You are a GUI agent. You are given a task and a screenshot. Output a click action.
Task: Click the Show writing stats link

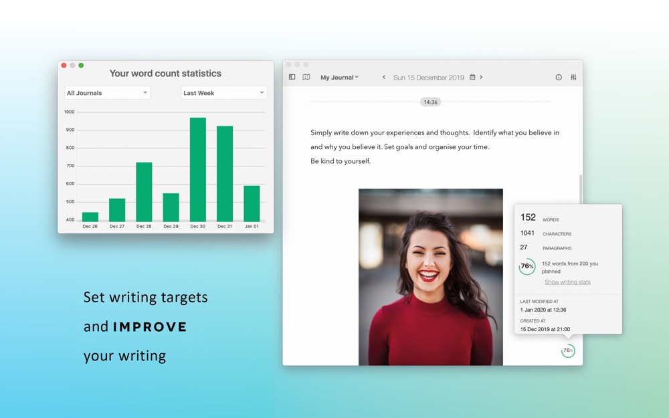coord(567,282)
